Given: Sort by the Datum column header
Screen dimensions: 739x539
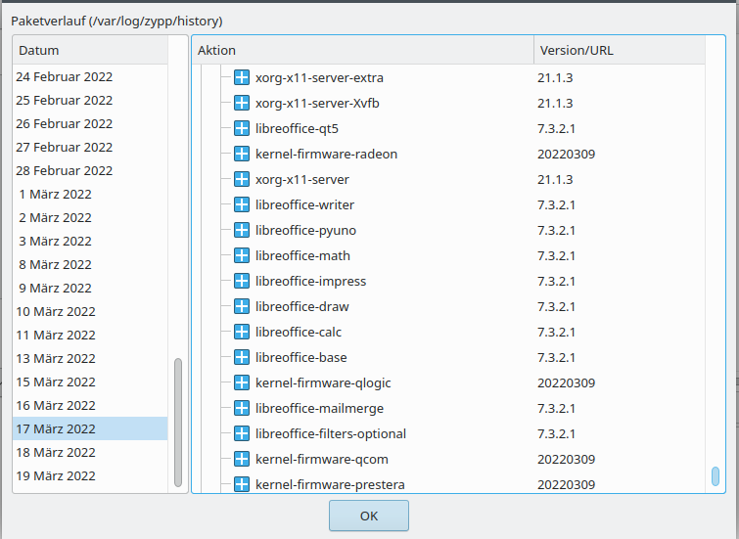Looking at the screenshot, I should click(90, 50).
